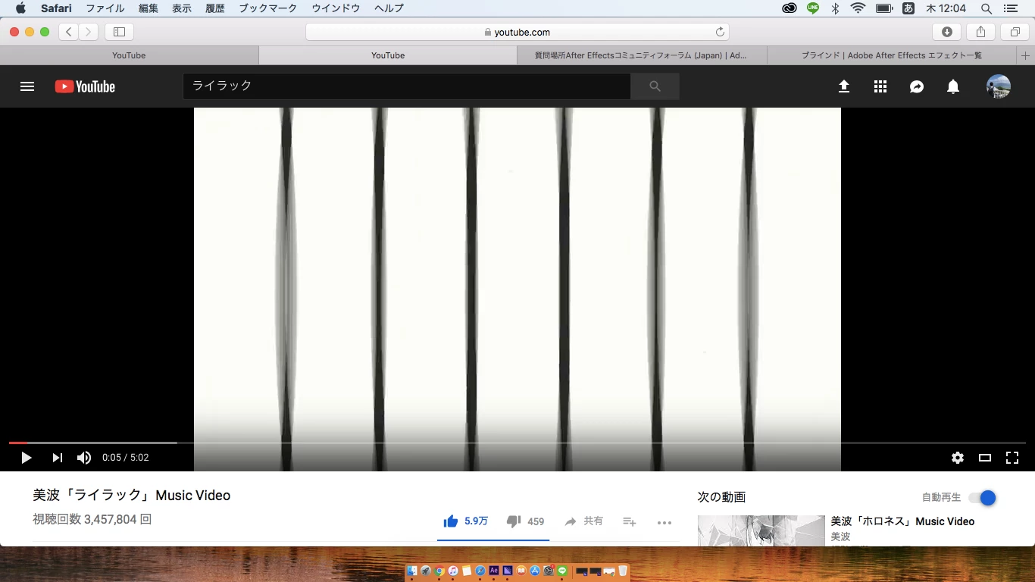Go back with Safari's back arrow
Screen dimensions: 1035x582
68,32
